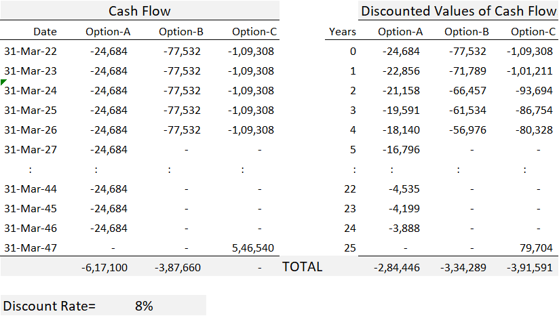559x316 pixels.
Task: Select the 31-Mar-47 date cell
Action: pos(31,248)
